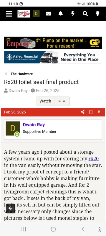Watch this thread
106x236 pixels.
(x=45, y=101)
